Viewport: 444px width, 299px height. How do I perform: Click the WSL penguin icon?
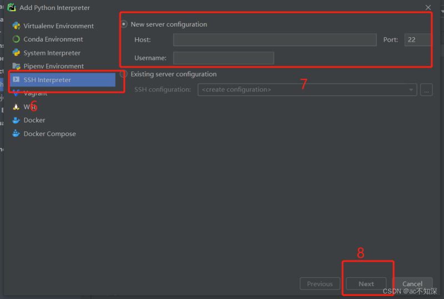pyautogui.click(x=16, y=107)
